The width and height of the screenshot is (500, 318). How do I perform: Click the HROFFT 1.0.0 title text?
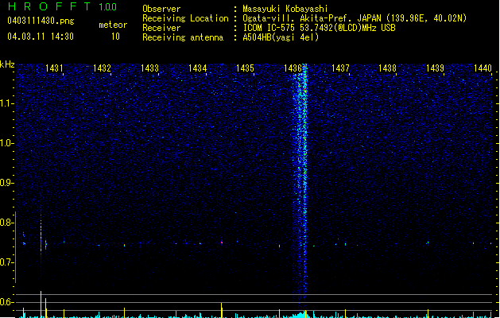(x=63, y=6)
